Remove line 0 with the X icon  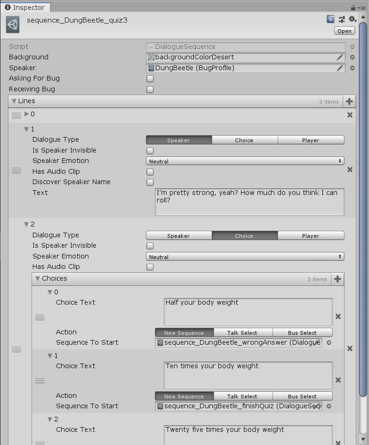point(350,114)
